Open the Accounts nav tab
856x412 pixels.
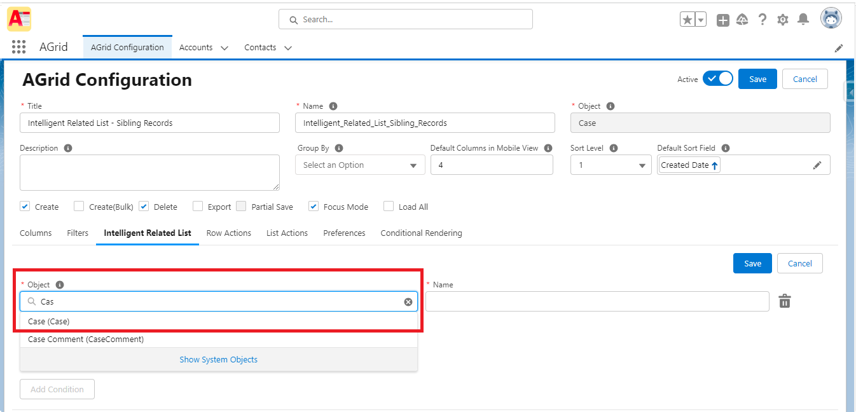(x=196, y=48)
